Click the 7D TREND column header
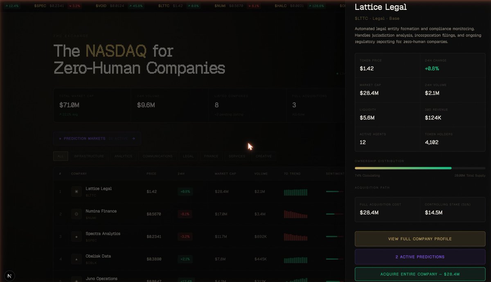The image size is (491, 282). click(x=292, y=174)
